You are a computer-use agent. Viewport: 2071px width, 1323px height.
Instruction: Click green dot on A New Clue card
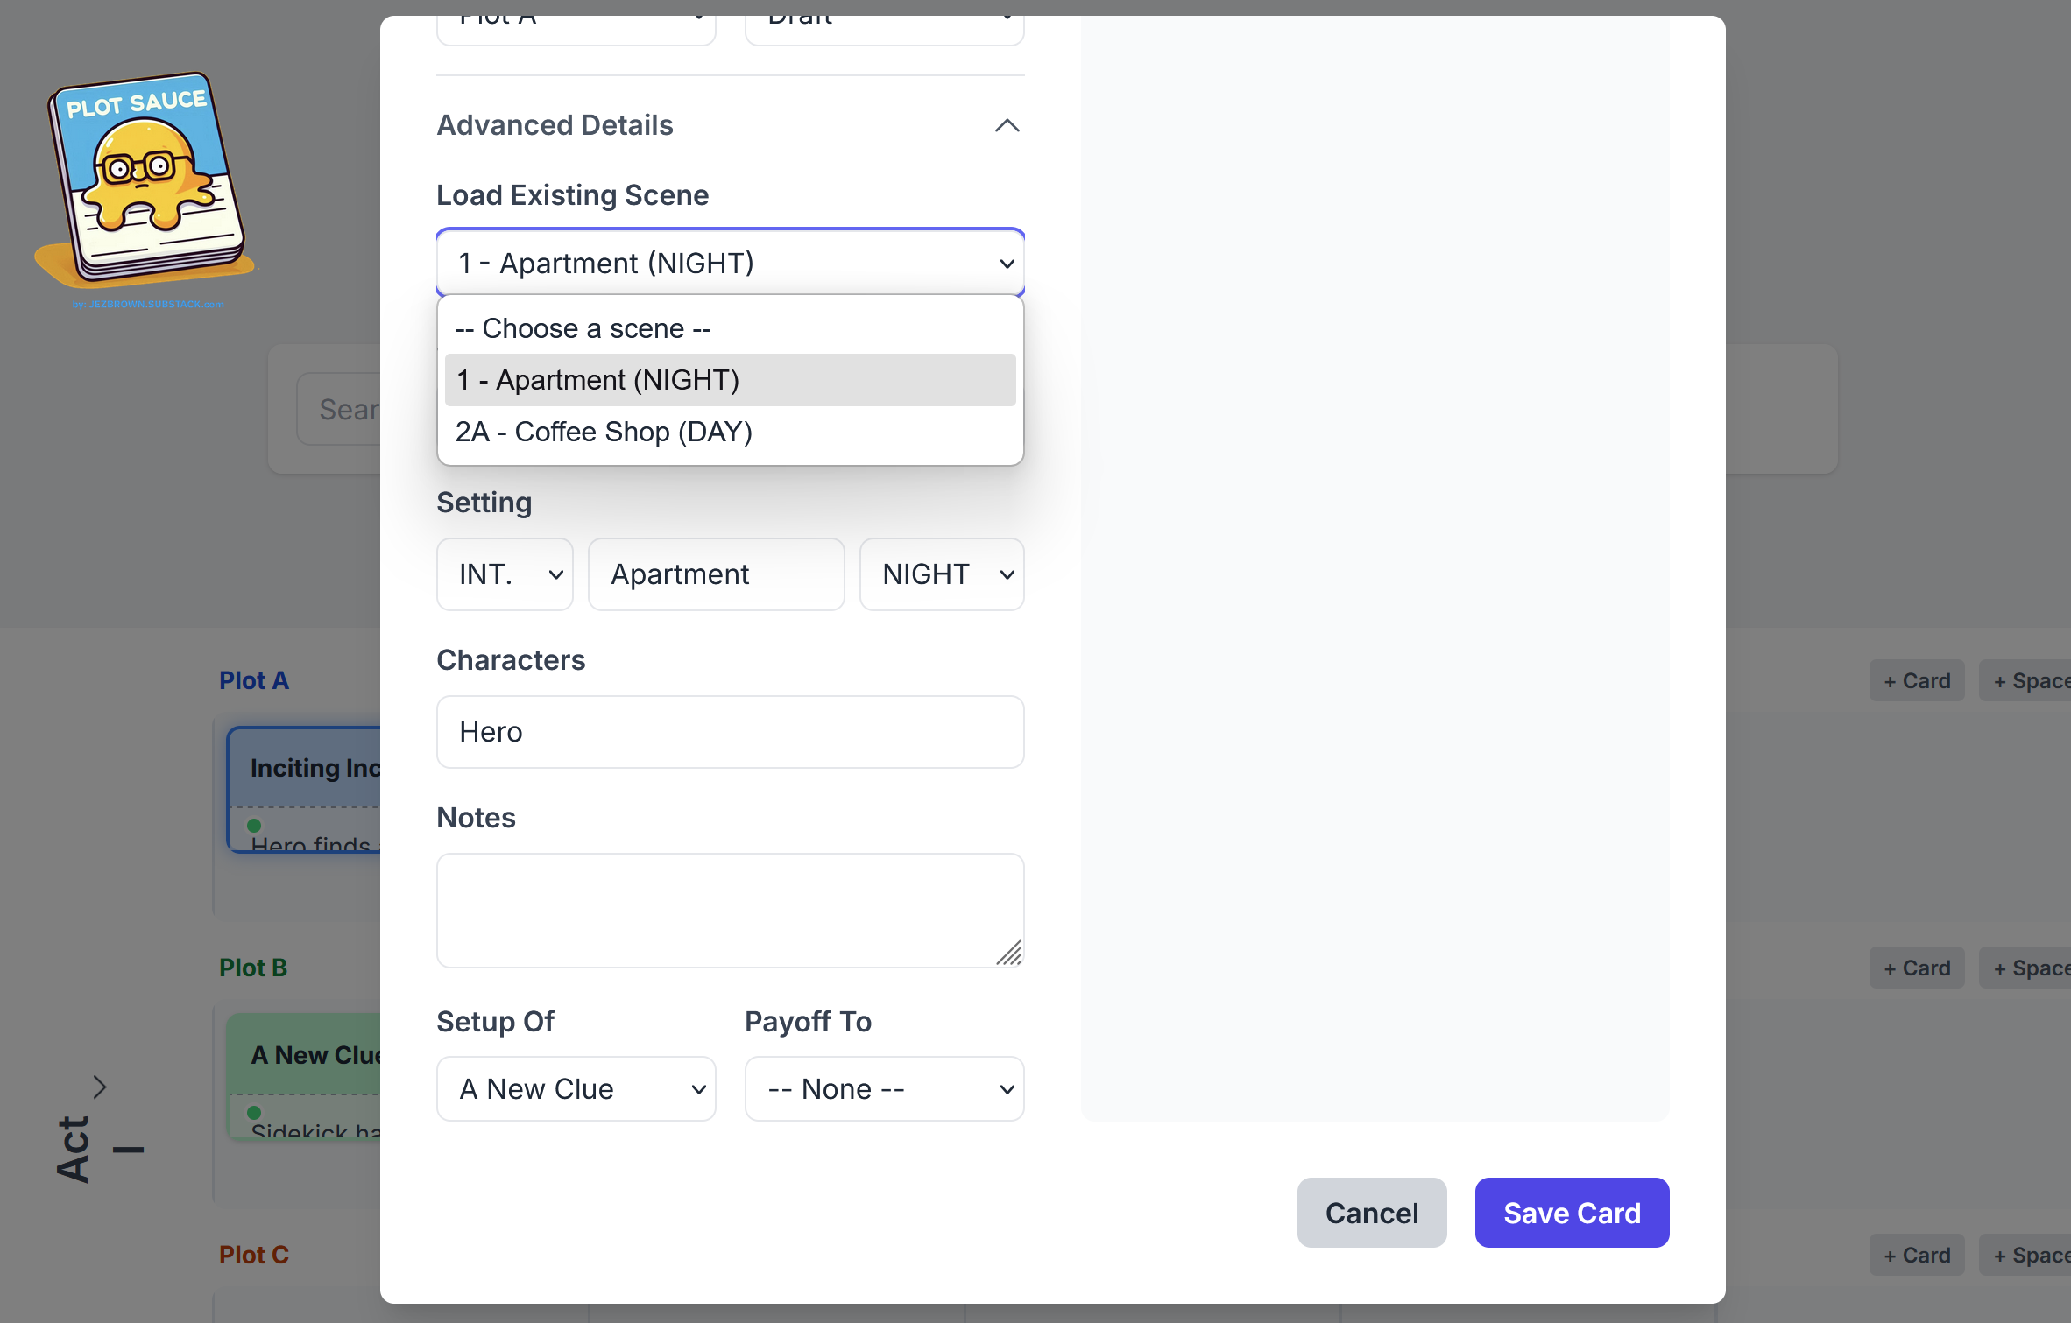pyautogui.click(x=254, y=1112)
